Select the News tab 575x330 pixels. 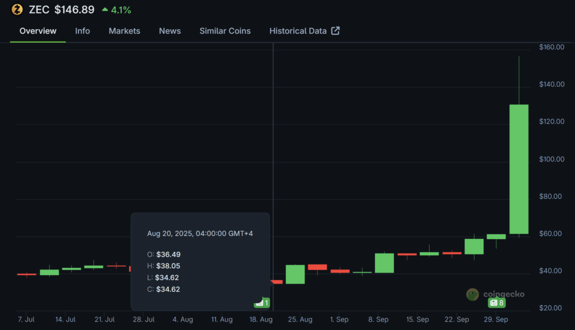pyautogui.click(x=170, y=31)
